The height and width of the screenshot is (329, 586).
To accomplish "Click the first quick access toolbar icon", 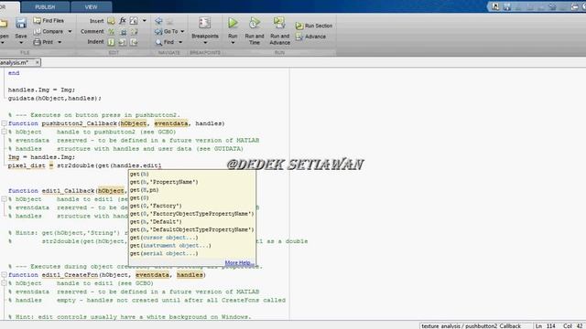I will (x=495, y=6).
